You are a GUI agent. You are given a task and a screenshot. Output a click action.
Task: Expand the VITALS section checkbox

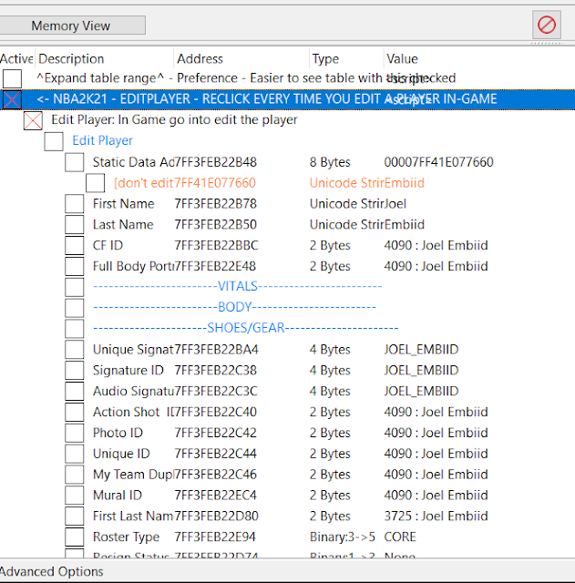75,287
